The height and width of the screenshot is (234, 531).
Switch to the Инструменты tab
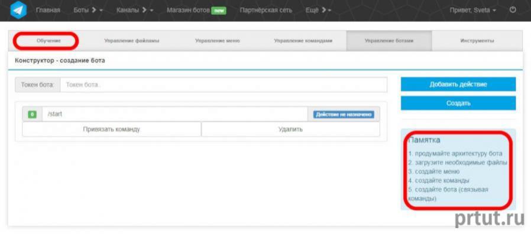click(x=477, y=41)
